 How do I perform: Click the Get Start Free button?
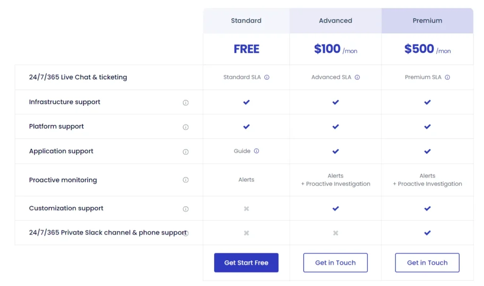(x=246, y=262)
